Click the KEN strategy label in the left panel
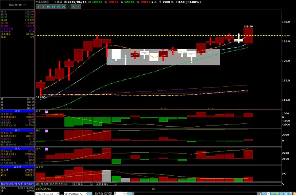This screenshot has height=195, width=296. coord(17,184)
